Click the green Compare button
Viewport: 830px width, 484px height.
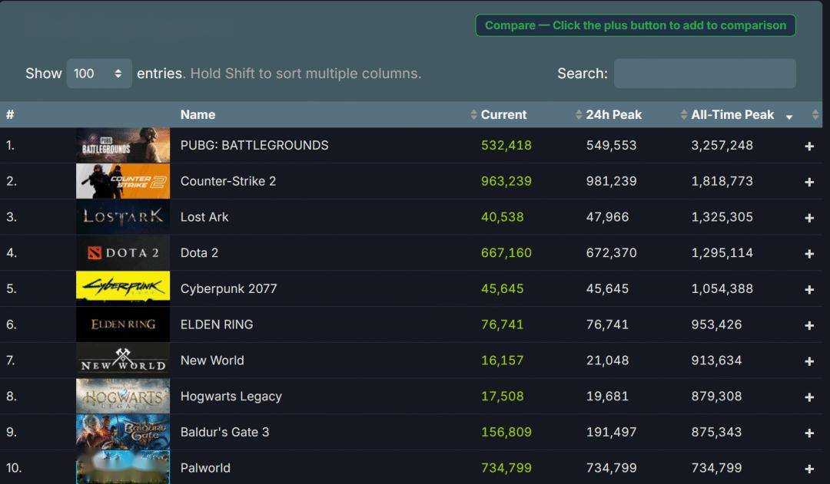click(635, 25)
